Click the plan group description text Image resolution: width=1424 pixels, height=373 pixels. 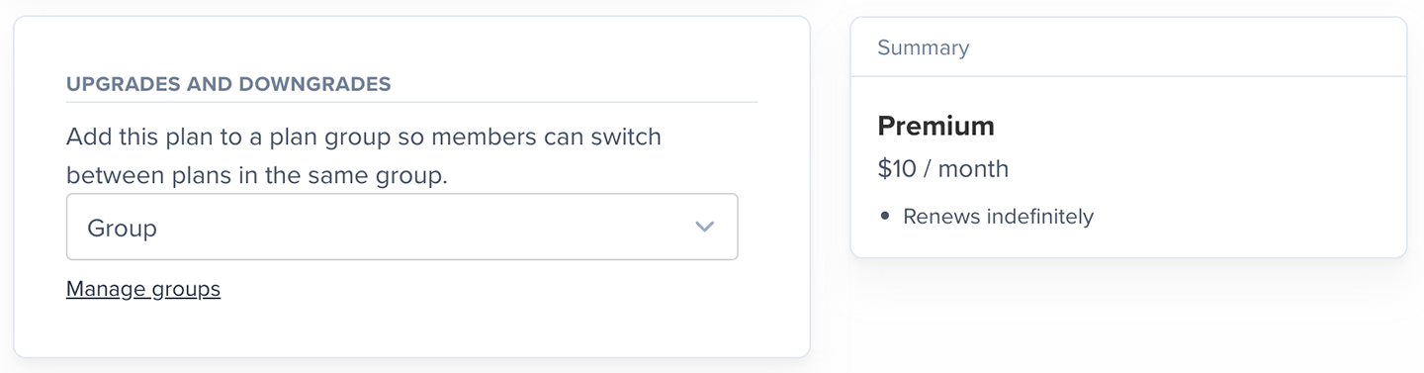364,156
